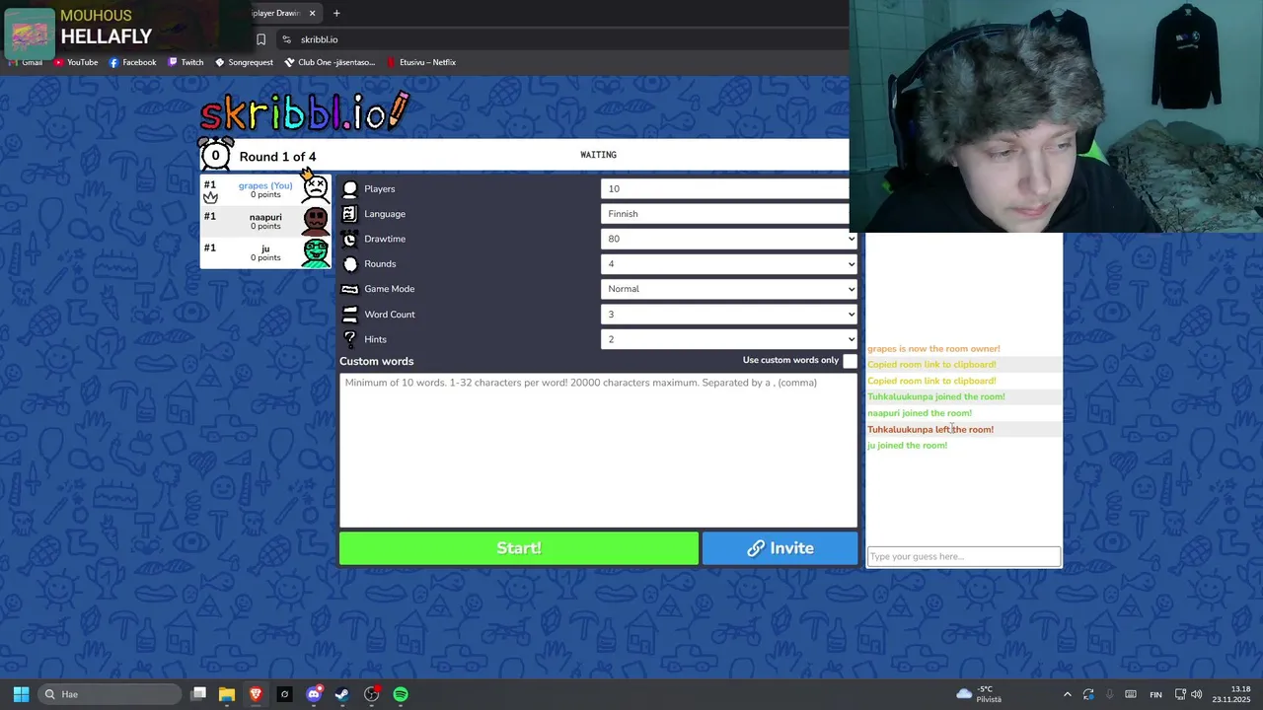Open Brave browser in taskbar
Screen dimensions: 1263x710
coord(256,694)
